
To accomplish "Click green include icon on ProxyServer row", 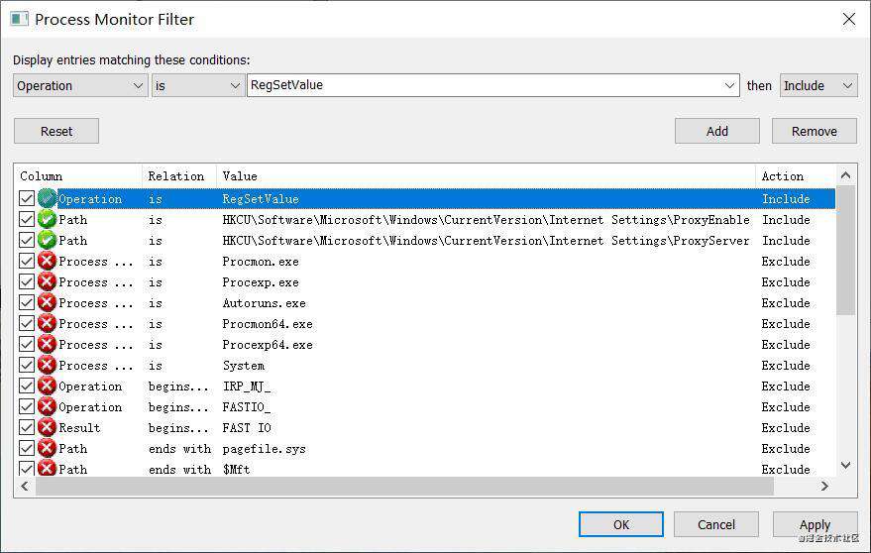I will 48,240.
